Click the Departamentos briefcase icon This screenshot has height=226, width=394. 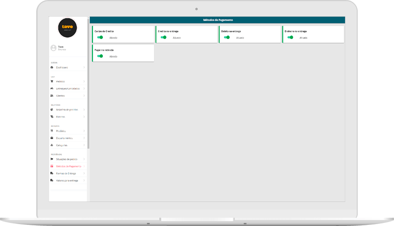52,138
